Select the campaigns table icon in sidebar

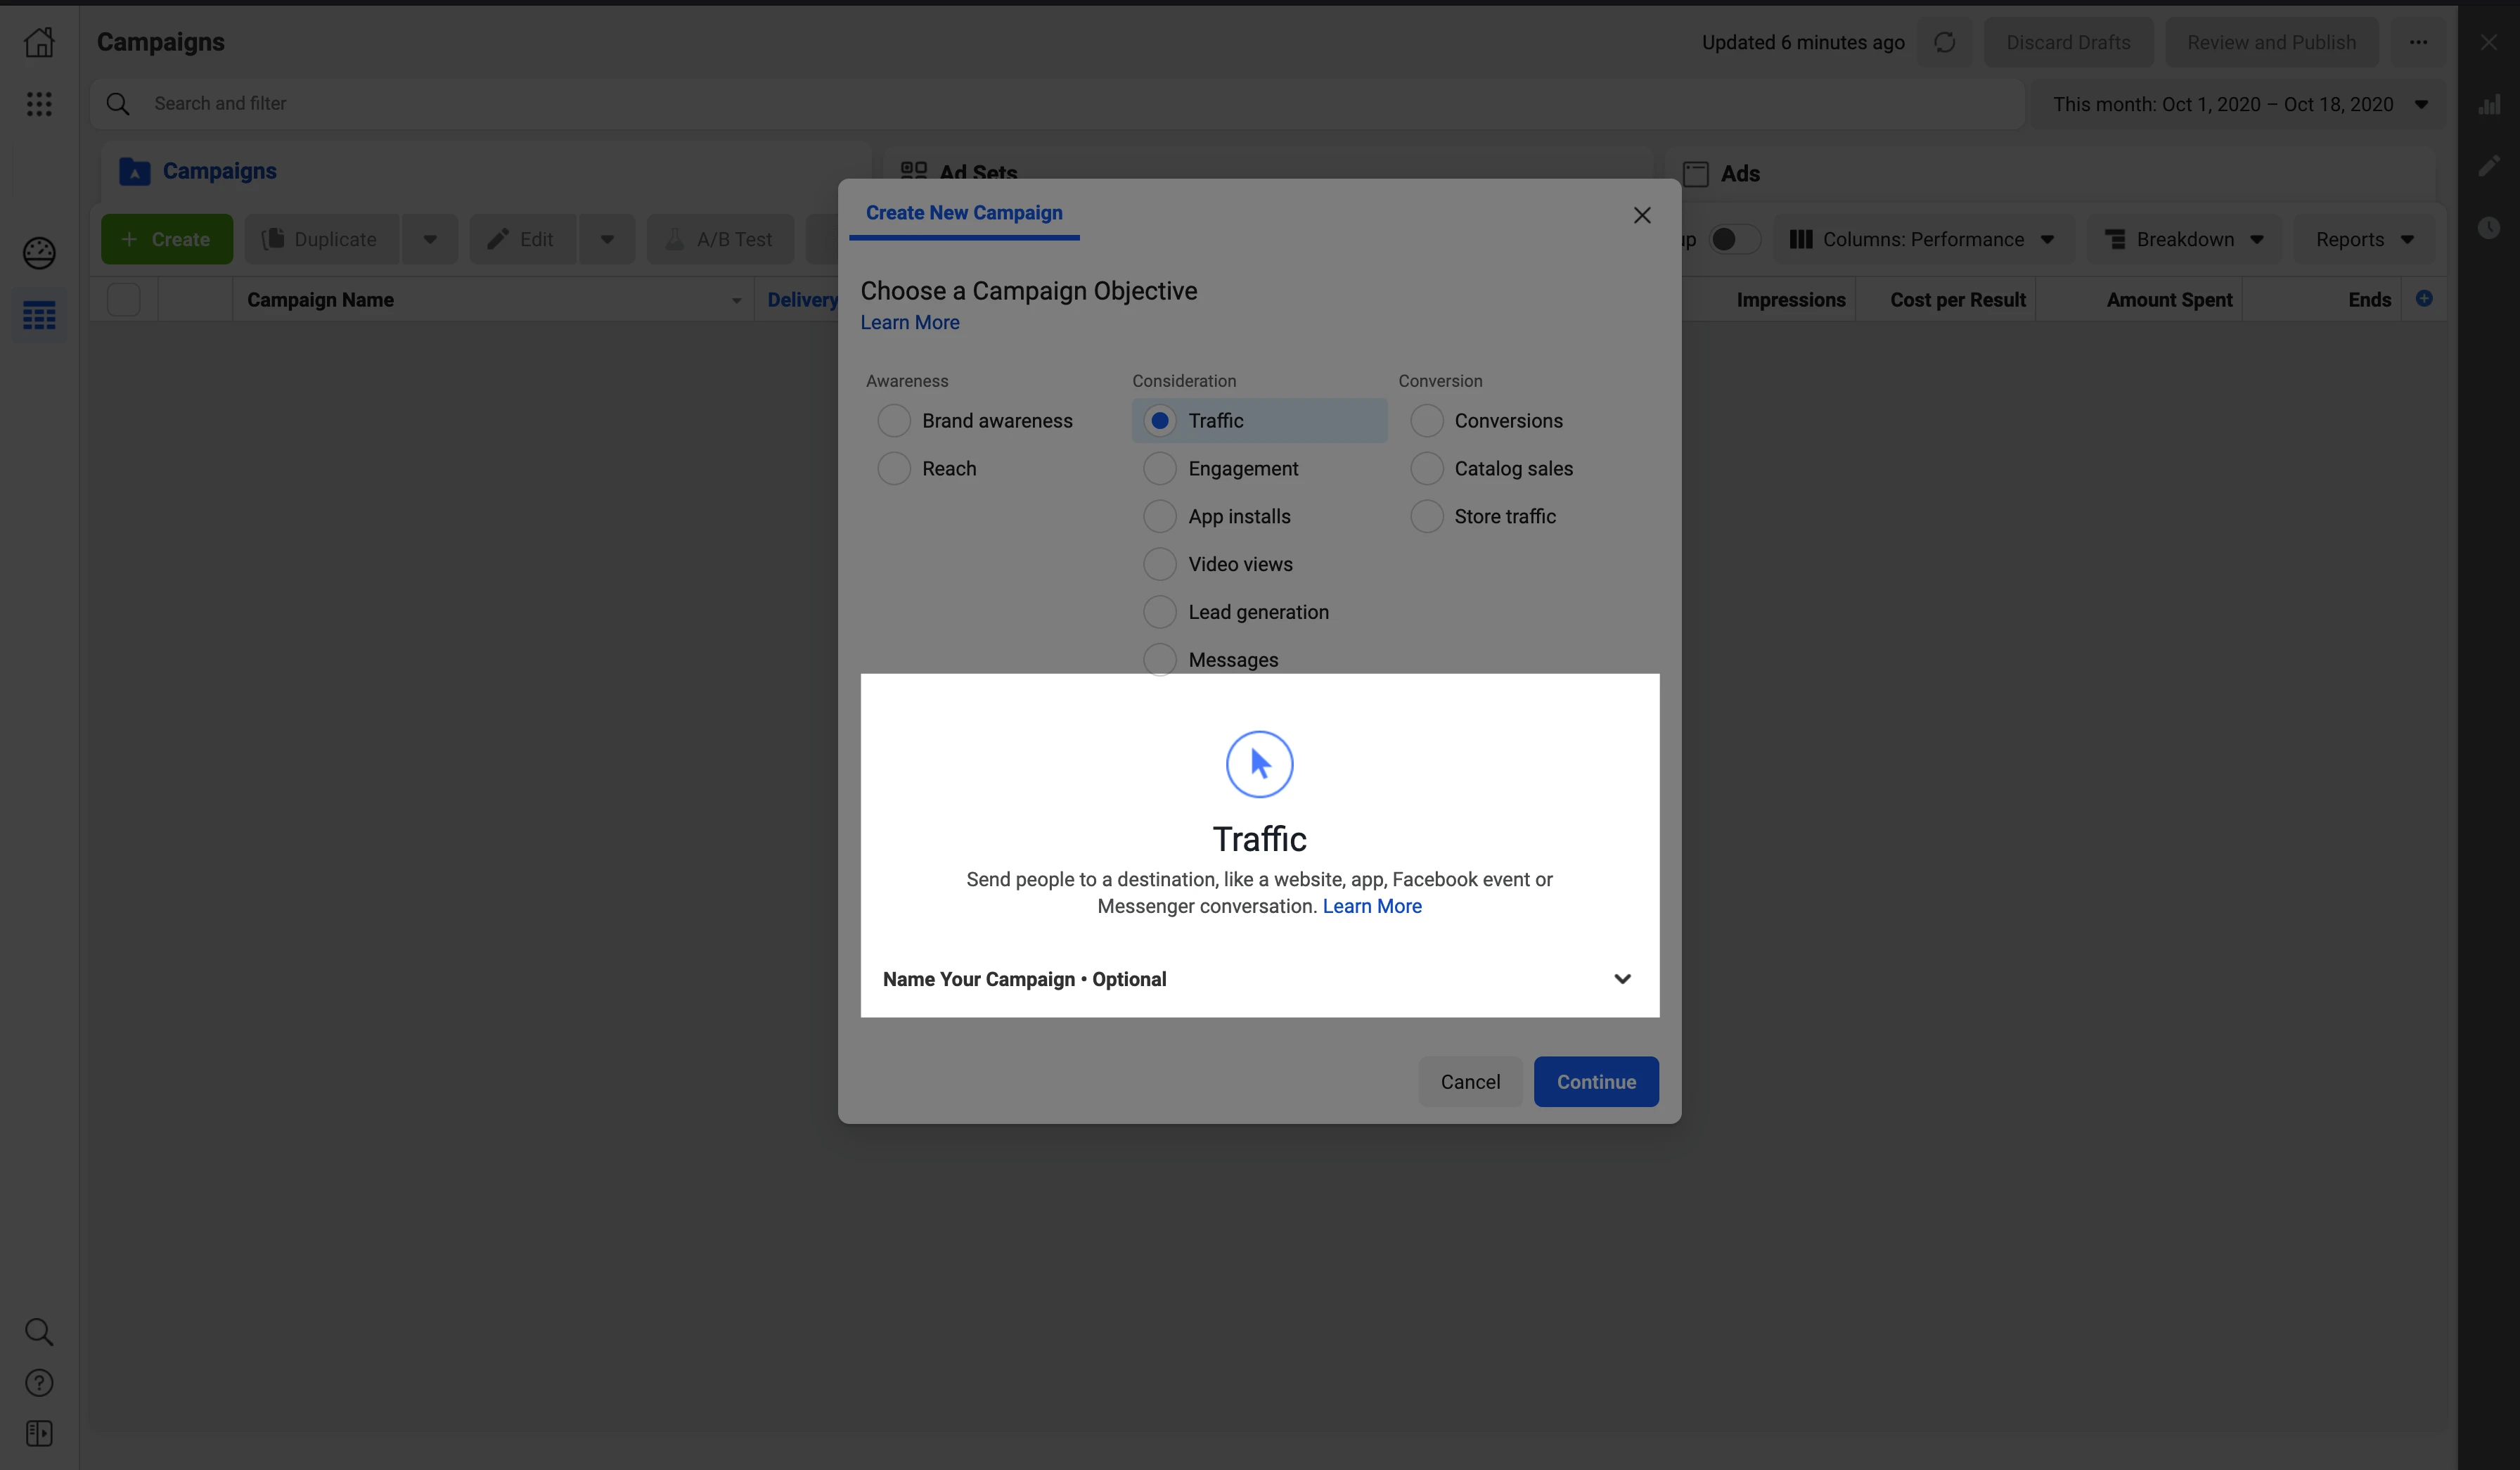coord(39,316)
